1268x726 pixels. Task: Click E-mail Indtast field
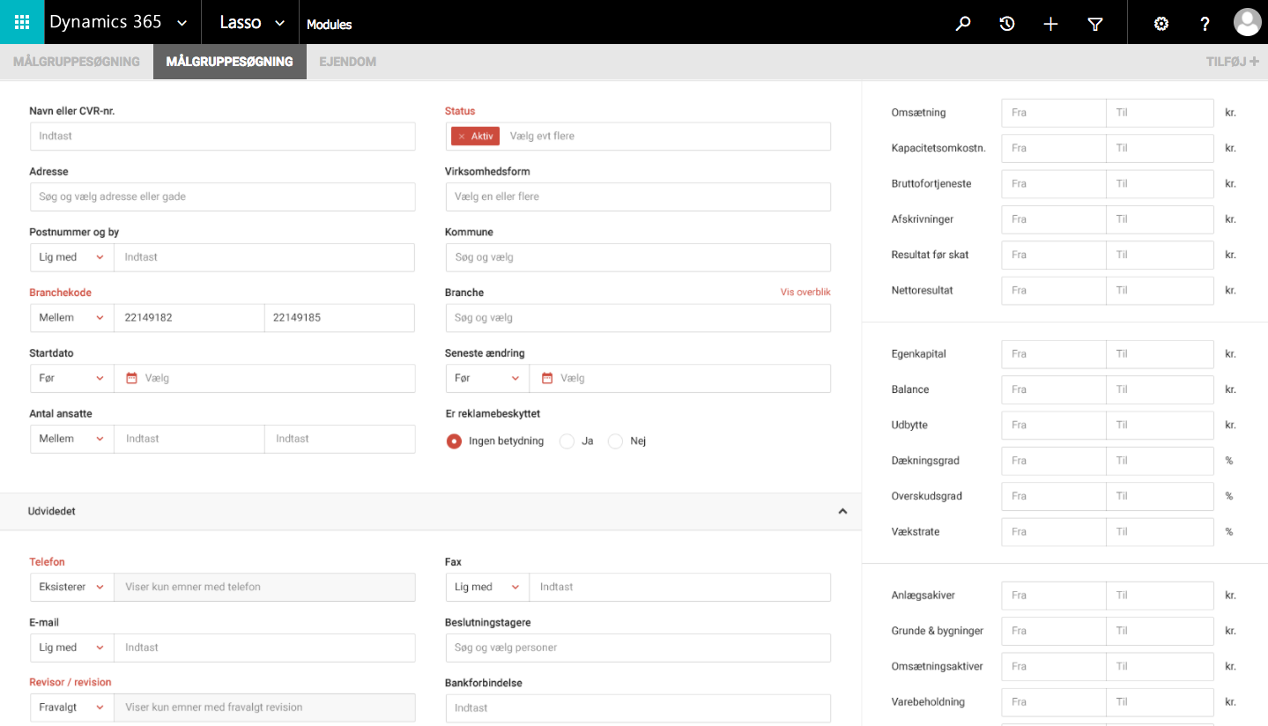pyautogui.click(x=264, y=648)
